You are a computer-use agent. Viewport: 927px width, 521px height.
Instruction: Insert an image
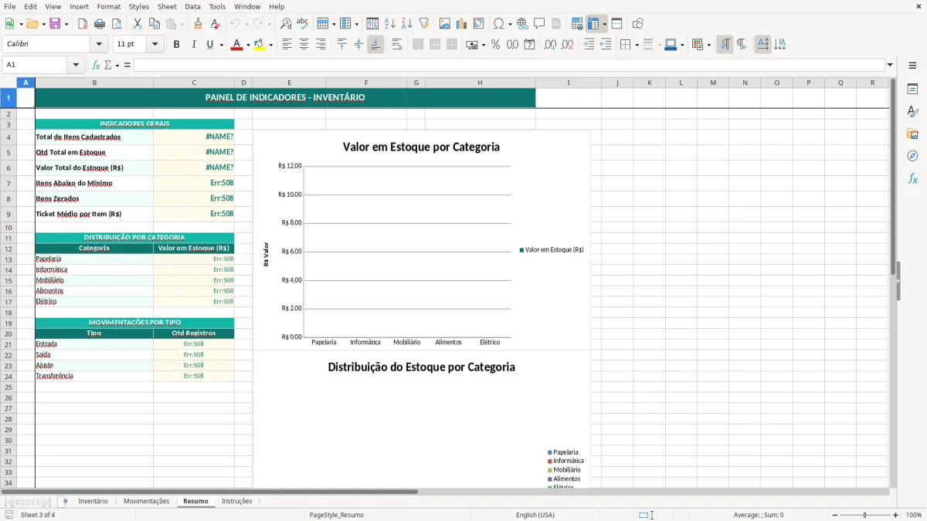coord(445,24)
